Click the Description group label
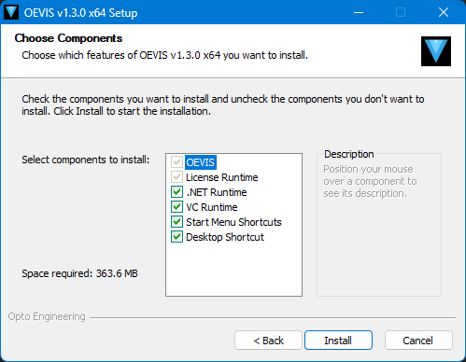Screen dimensions: 466x362 [x=349, y=154]
